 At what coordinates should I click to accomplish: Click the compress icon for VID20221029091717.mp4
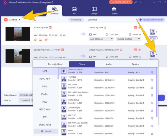[x=139, y=50]
